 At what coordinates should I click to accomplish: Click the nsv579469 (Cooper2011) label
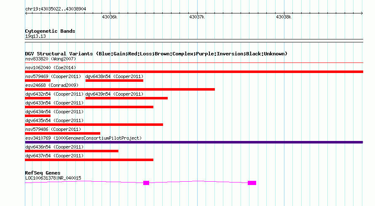[53, 76]
